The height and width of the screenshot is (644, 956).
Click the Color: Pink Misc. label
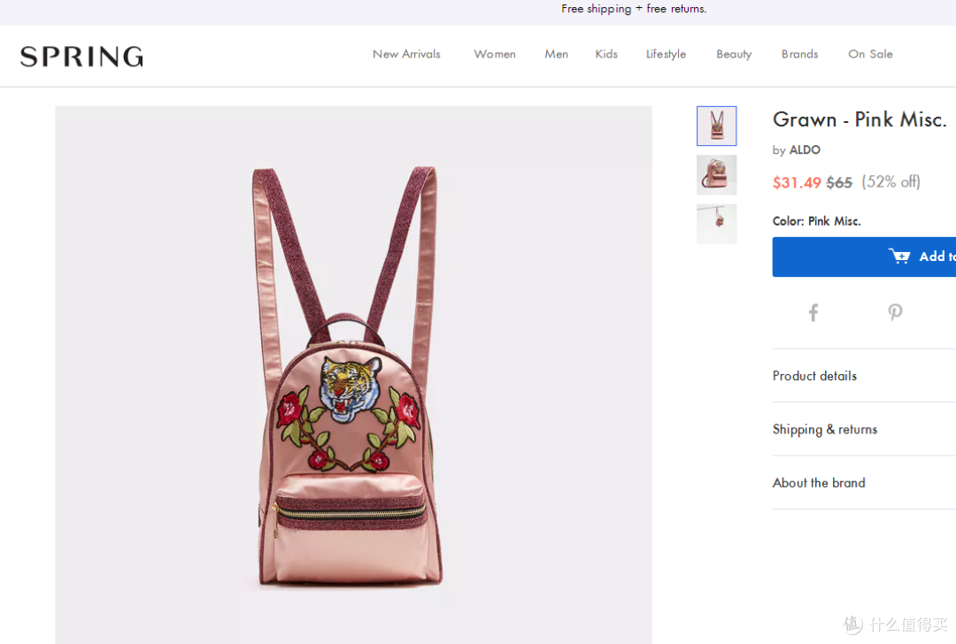816,221
